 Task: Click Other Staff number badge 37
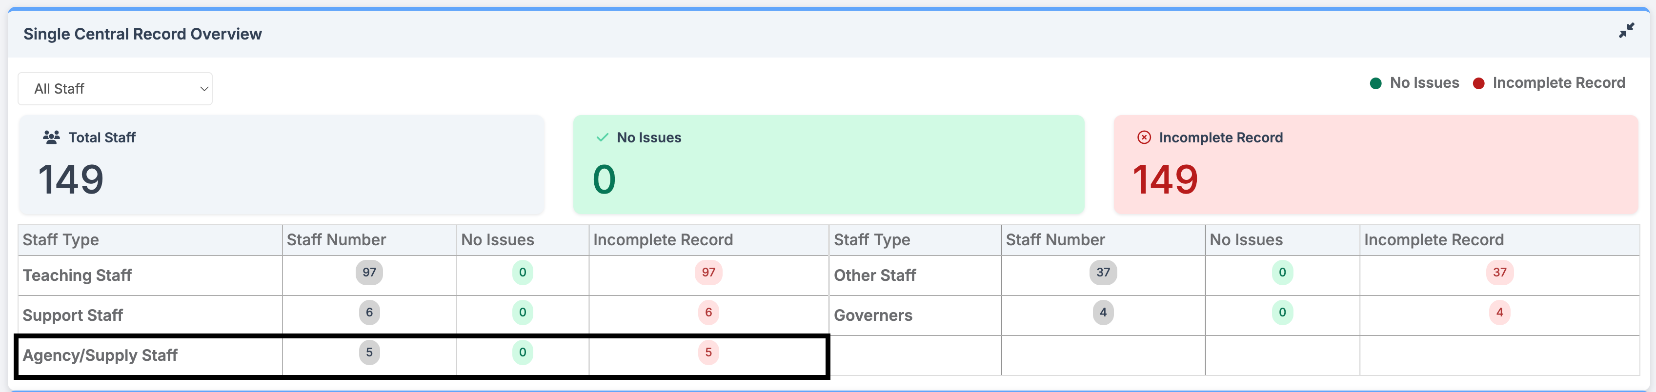1103,273
